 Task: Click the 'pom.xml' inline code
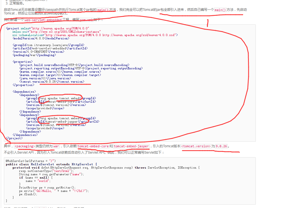(x=86, y=20)
